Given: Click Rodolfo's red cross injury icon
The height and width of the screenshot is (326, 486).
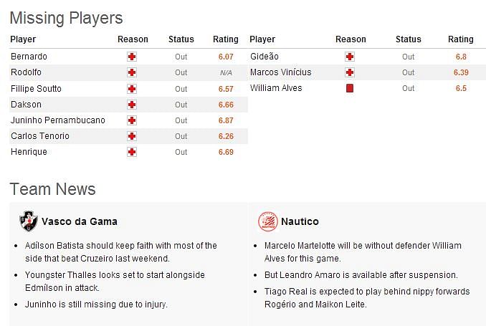Looking at the screenshot, I should click(x=132, y=72).
